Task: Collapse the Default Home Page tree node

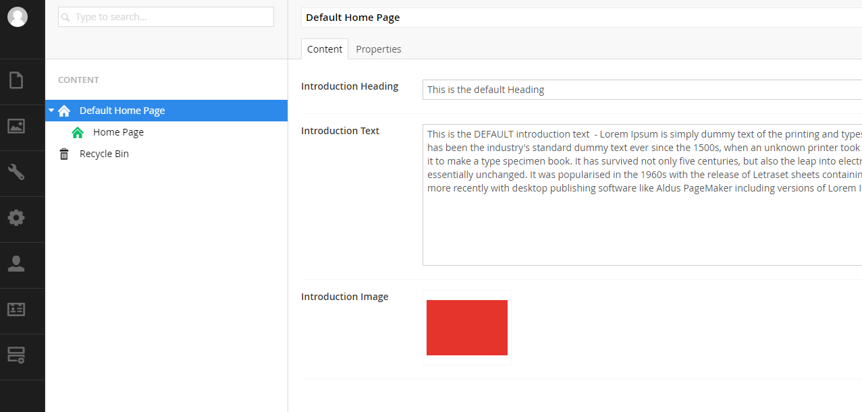Action: (51, 110)
